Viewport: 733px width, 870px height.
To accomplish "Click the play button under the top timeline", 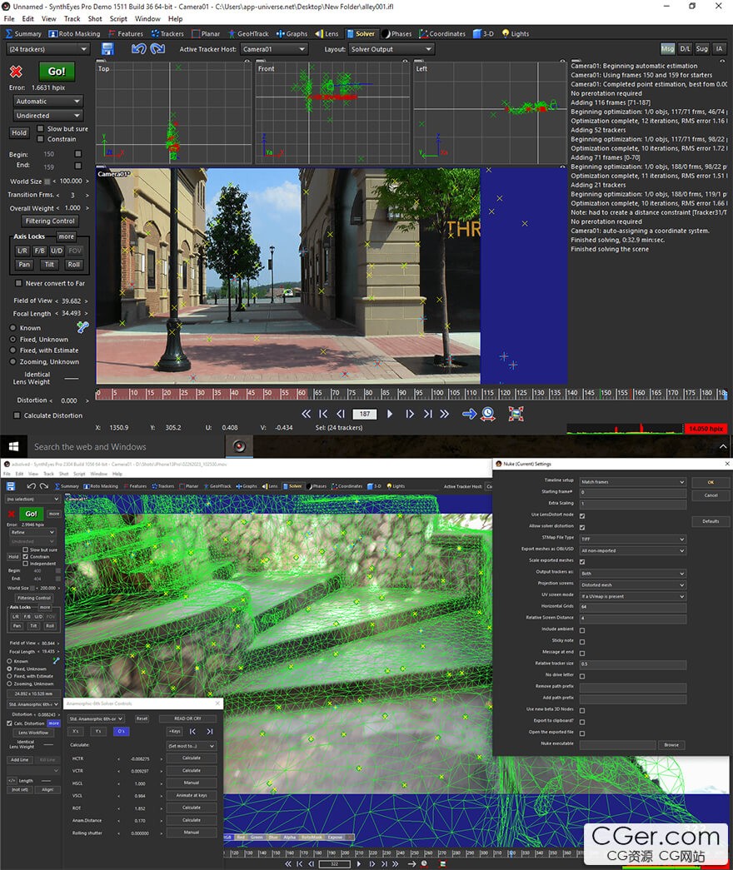I will pos(390,414).
